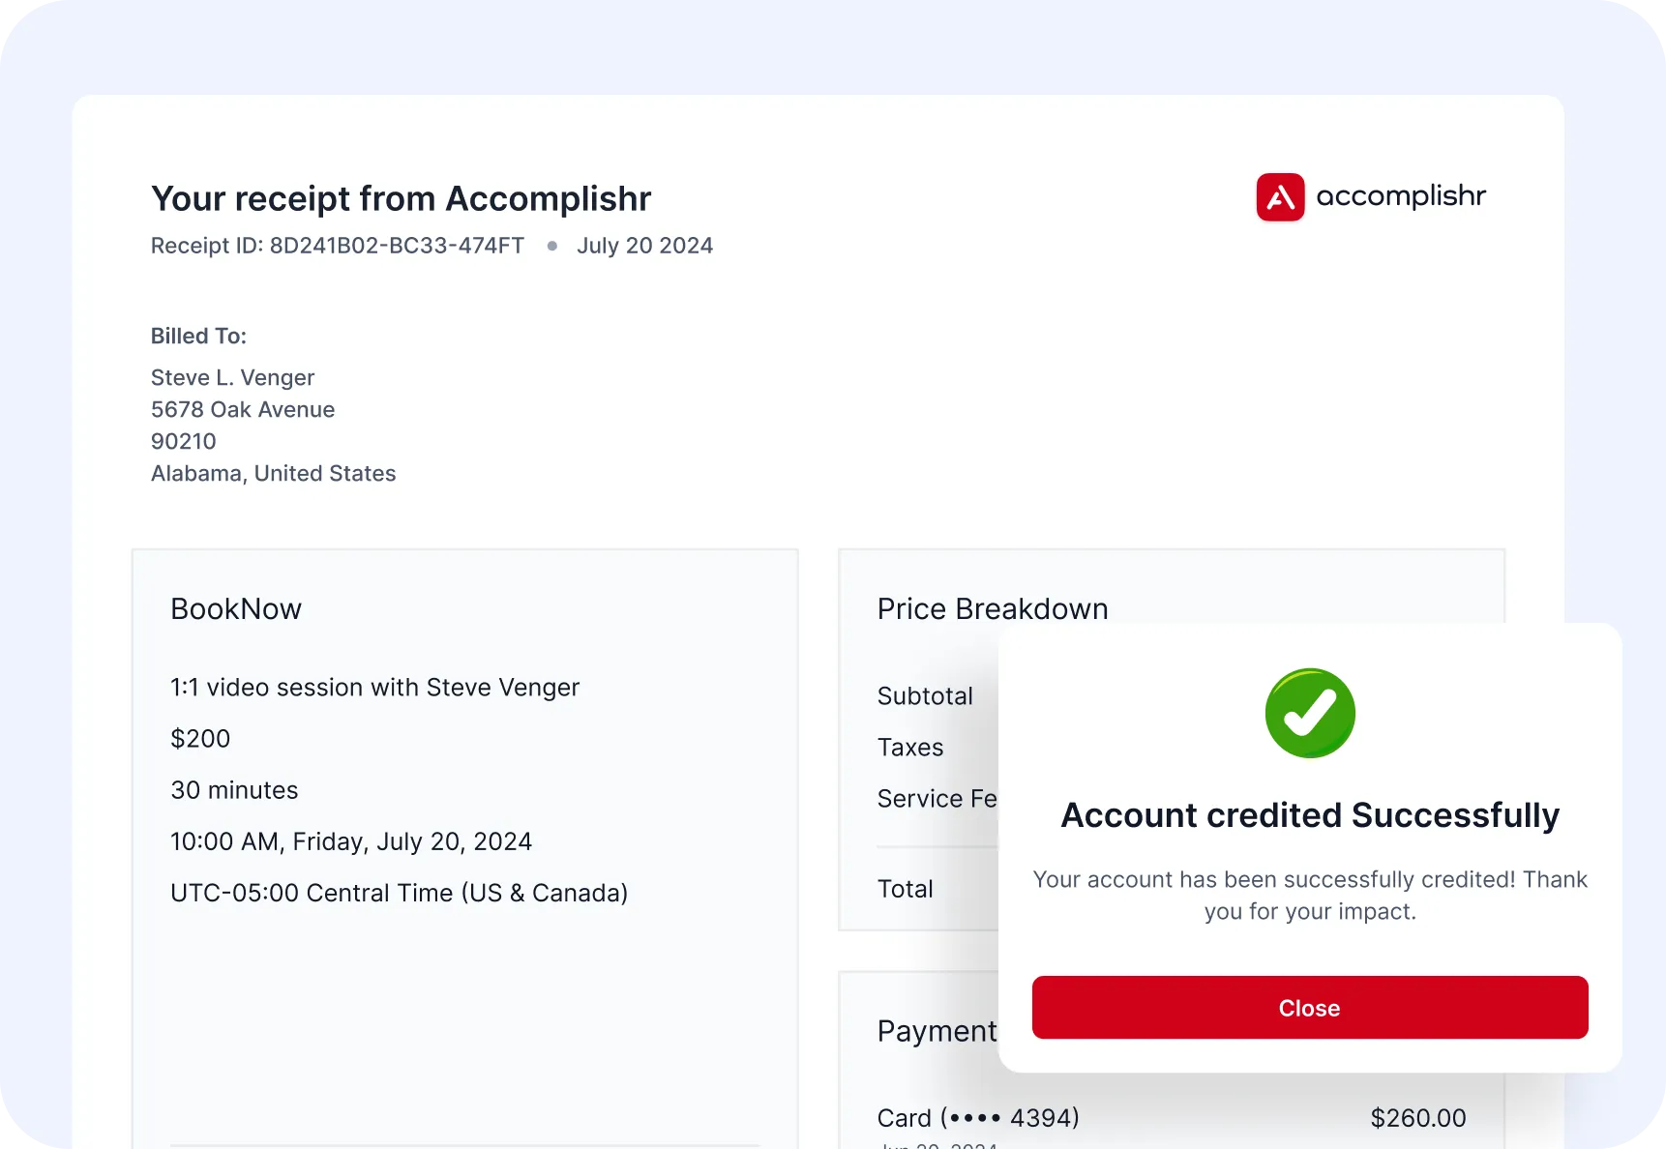Click the green success checkmark icon
This screenshot has width=1666, height=1149.
(1310, 714)
